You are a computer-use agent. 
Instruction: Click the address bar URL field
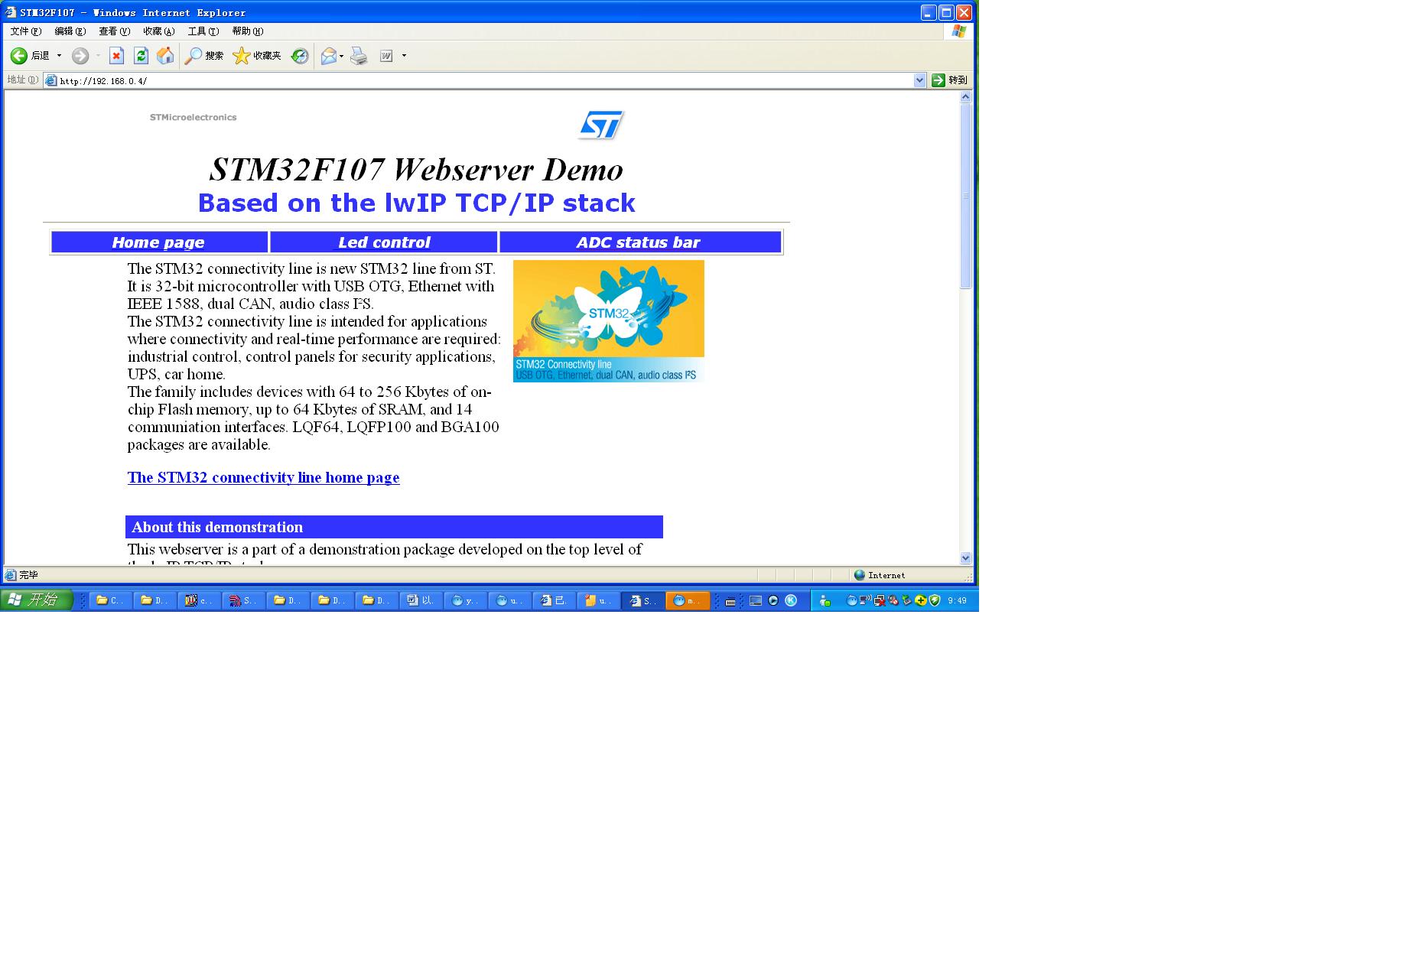coord(486,80)
